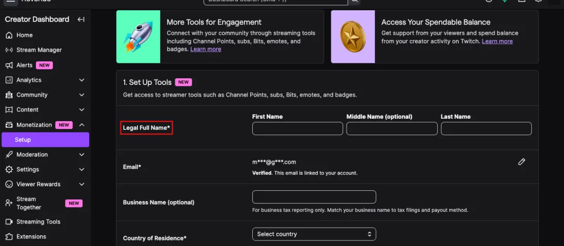This screenshot has width=564, height=246.
Task: Click the NEW badge next to Stream Together
Action: 74,204
